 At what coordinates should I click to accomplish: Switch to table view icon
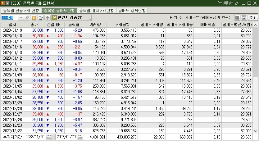tap(237, 18)
